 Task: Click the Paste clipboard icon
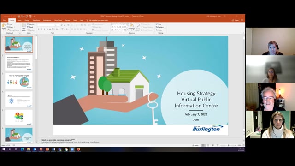point(4,26)
